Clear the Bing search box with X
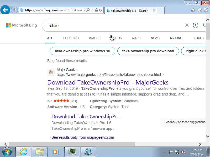The height and width of the screenshot is (157, 210). tap(187, 25)
